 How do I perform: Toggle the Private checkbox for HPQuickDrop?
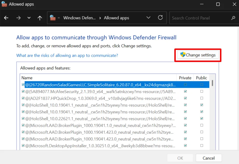185,98
